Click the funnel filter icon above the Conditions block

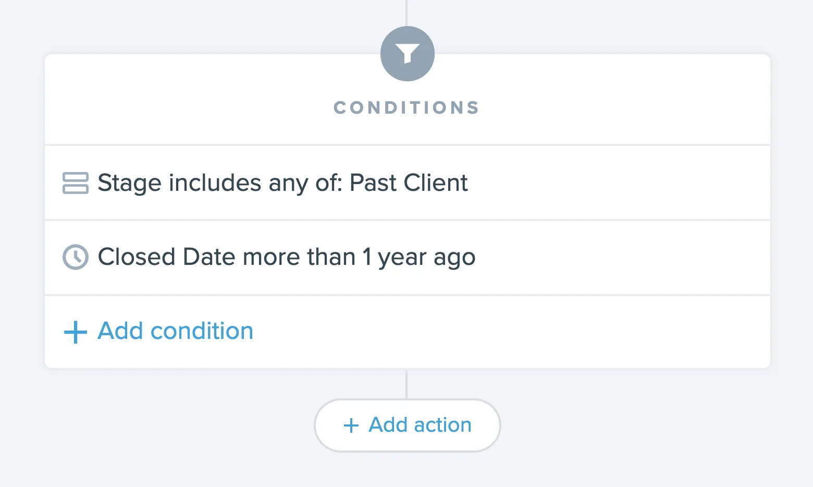[407, 53]
